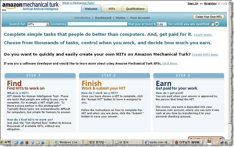Click the Sign In link

point(193,4)
